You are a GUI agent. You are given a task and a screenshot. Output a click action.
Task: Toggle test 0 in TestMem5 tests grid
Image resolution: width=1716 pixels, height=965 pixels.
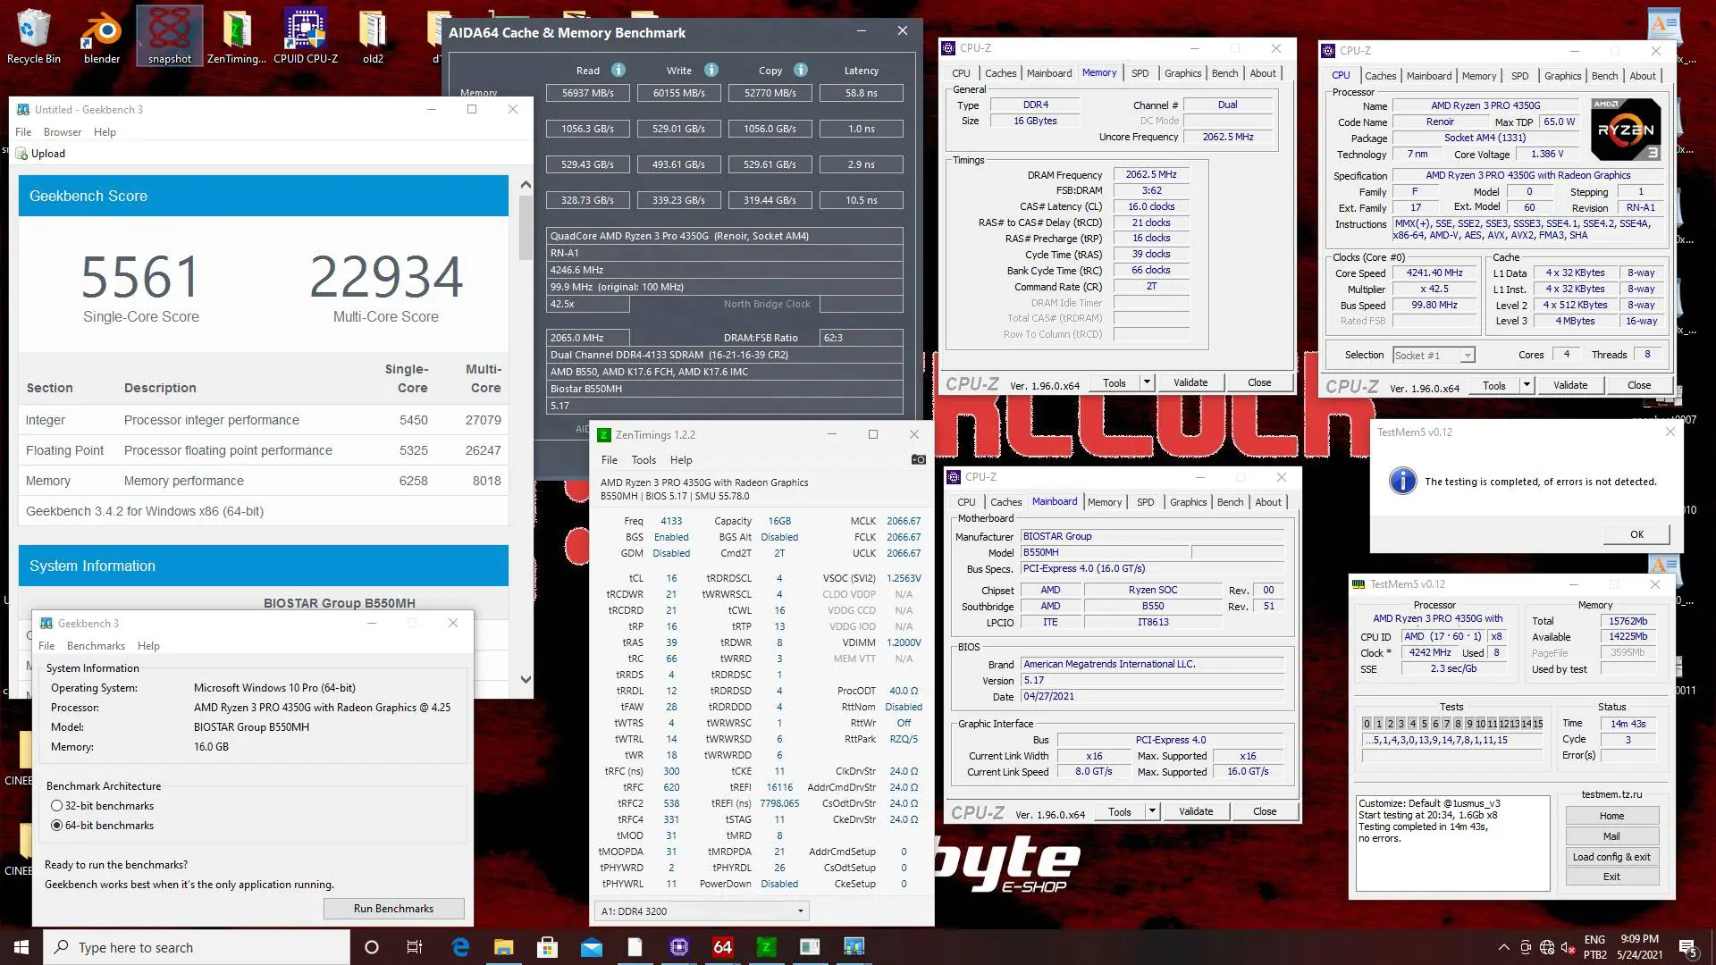click(x=1367, y=724)
